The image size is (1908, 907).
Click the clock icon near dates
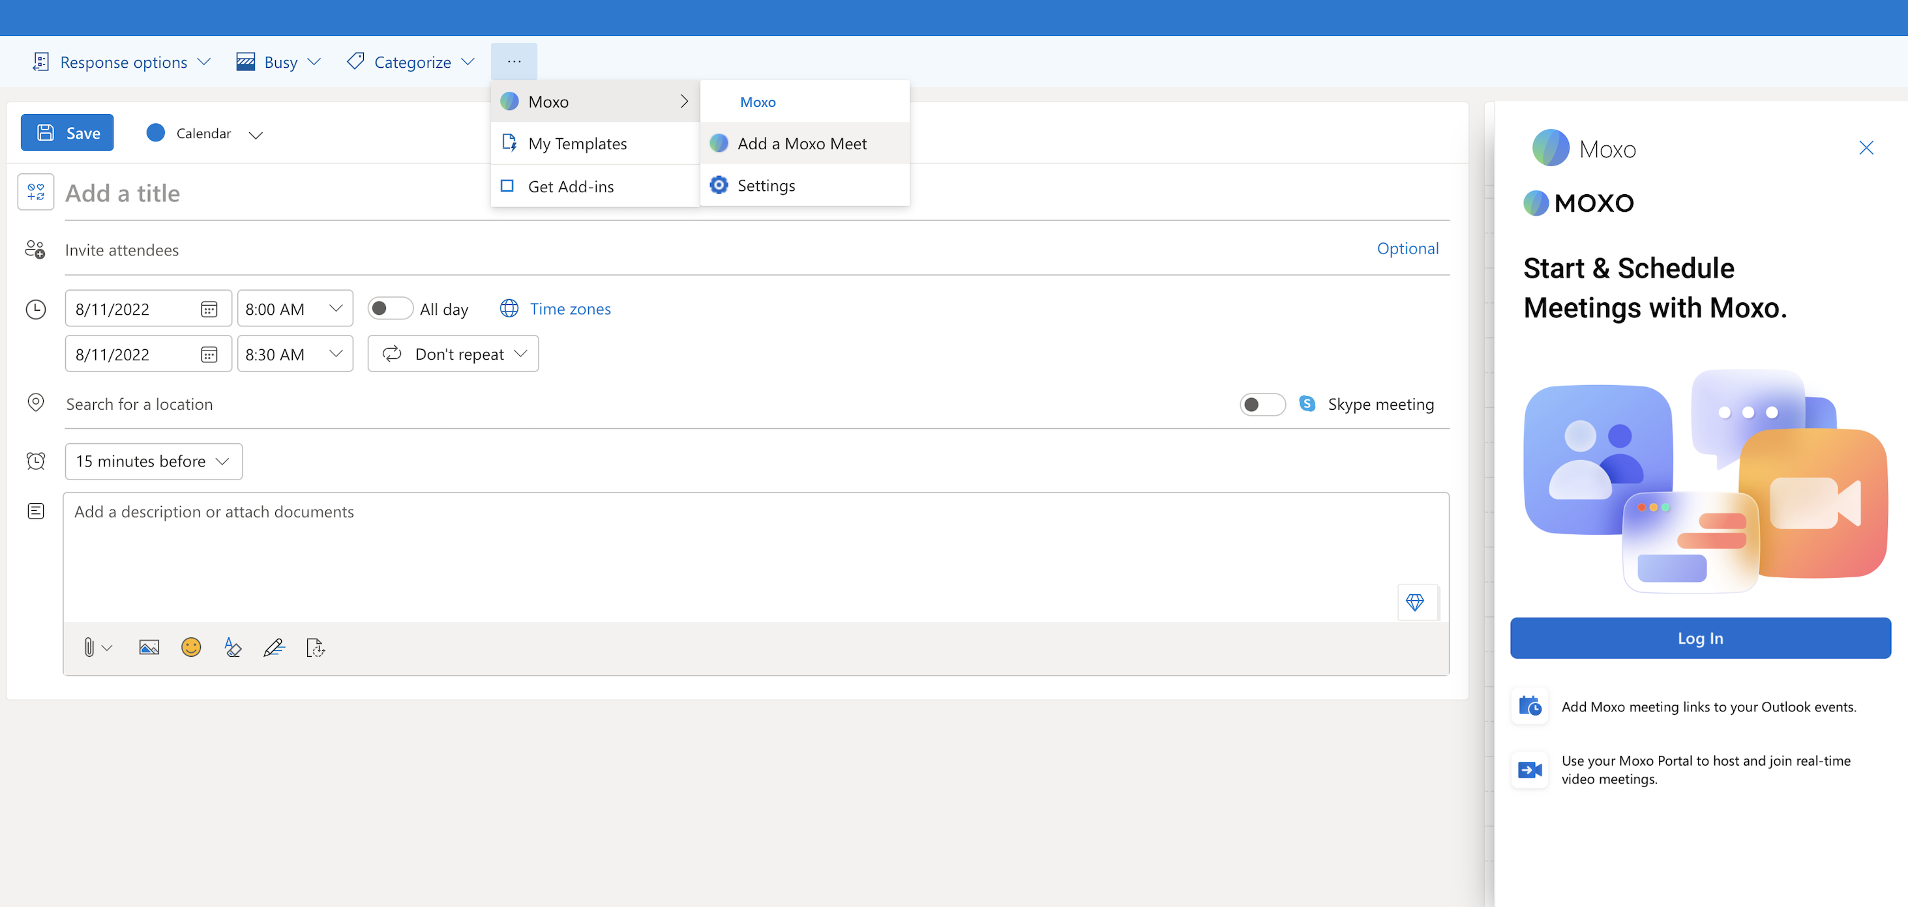coord(36,310)
